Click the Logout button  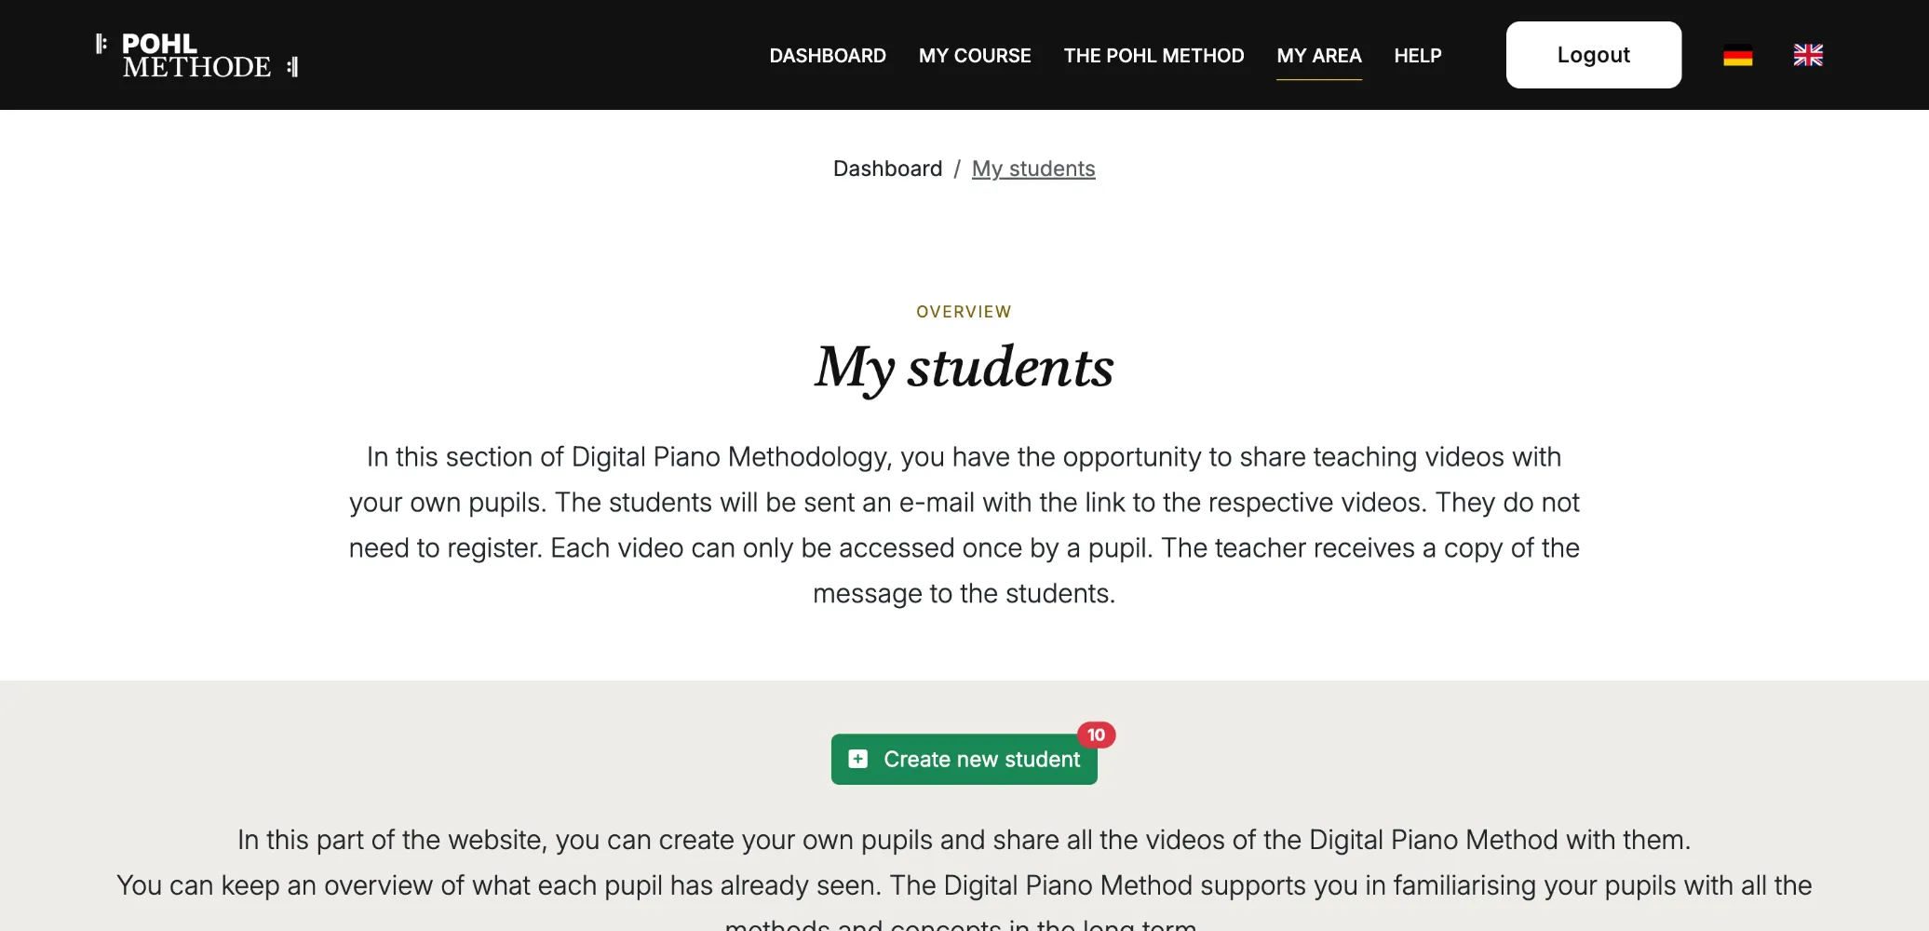point(1594,55)
